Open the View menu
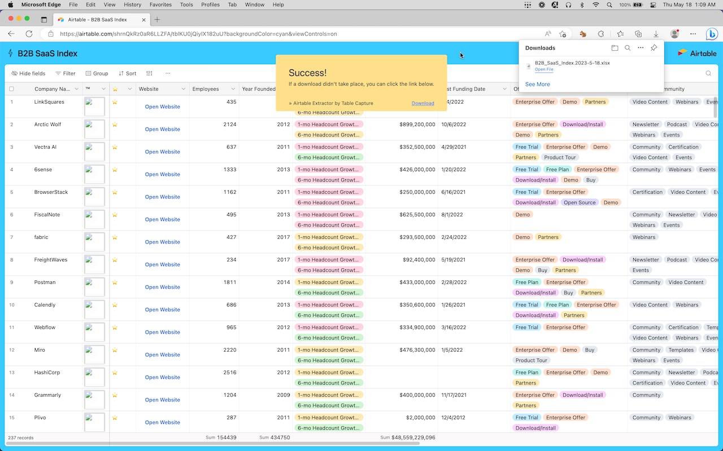 [x=110, y=5]
